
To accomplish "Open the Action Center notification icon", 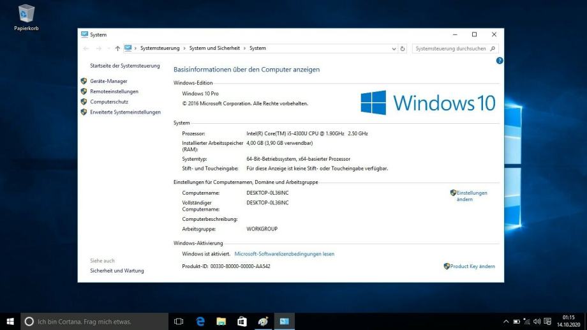I will (547, 322).
